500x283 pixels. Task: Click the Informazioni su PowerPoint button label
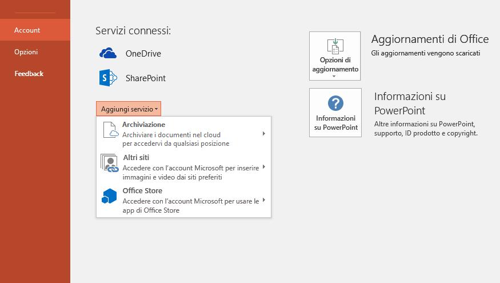pyautogui.click(x=336, y=123)
